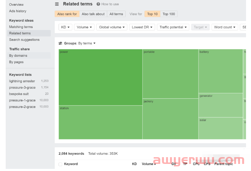Open the KD filter dropdown
Screen dimensions: 251x171
tap(65, 27)
